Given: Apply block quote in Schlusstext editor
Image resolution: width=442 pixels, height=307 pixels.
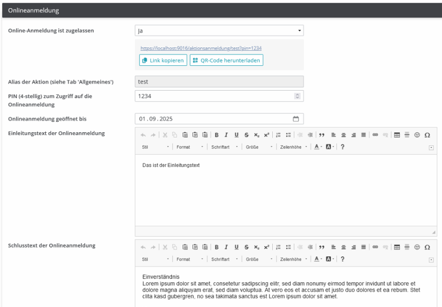Looking at the screenshot, I should click(x=321, y=247).
